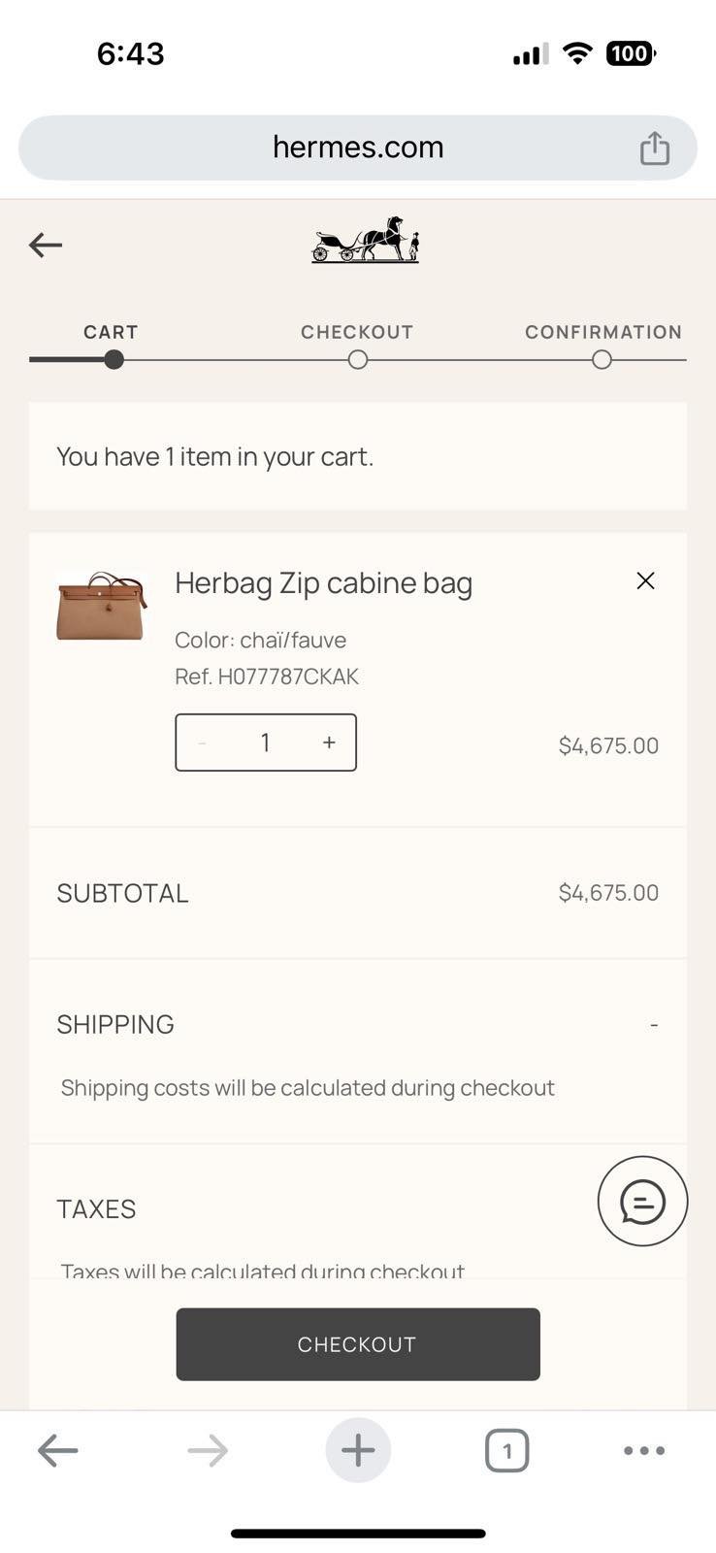Screen dimensions: 716x1553
Task: Remove Herbag Zip cabine bag from cart
Action: point(645,580)
